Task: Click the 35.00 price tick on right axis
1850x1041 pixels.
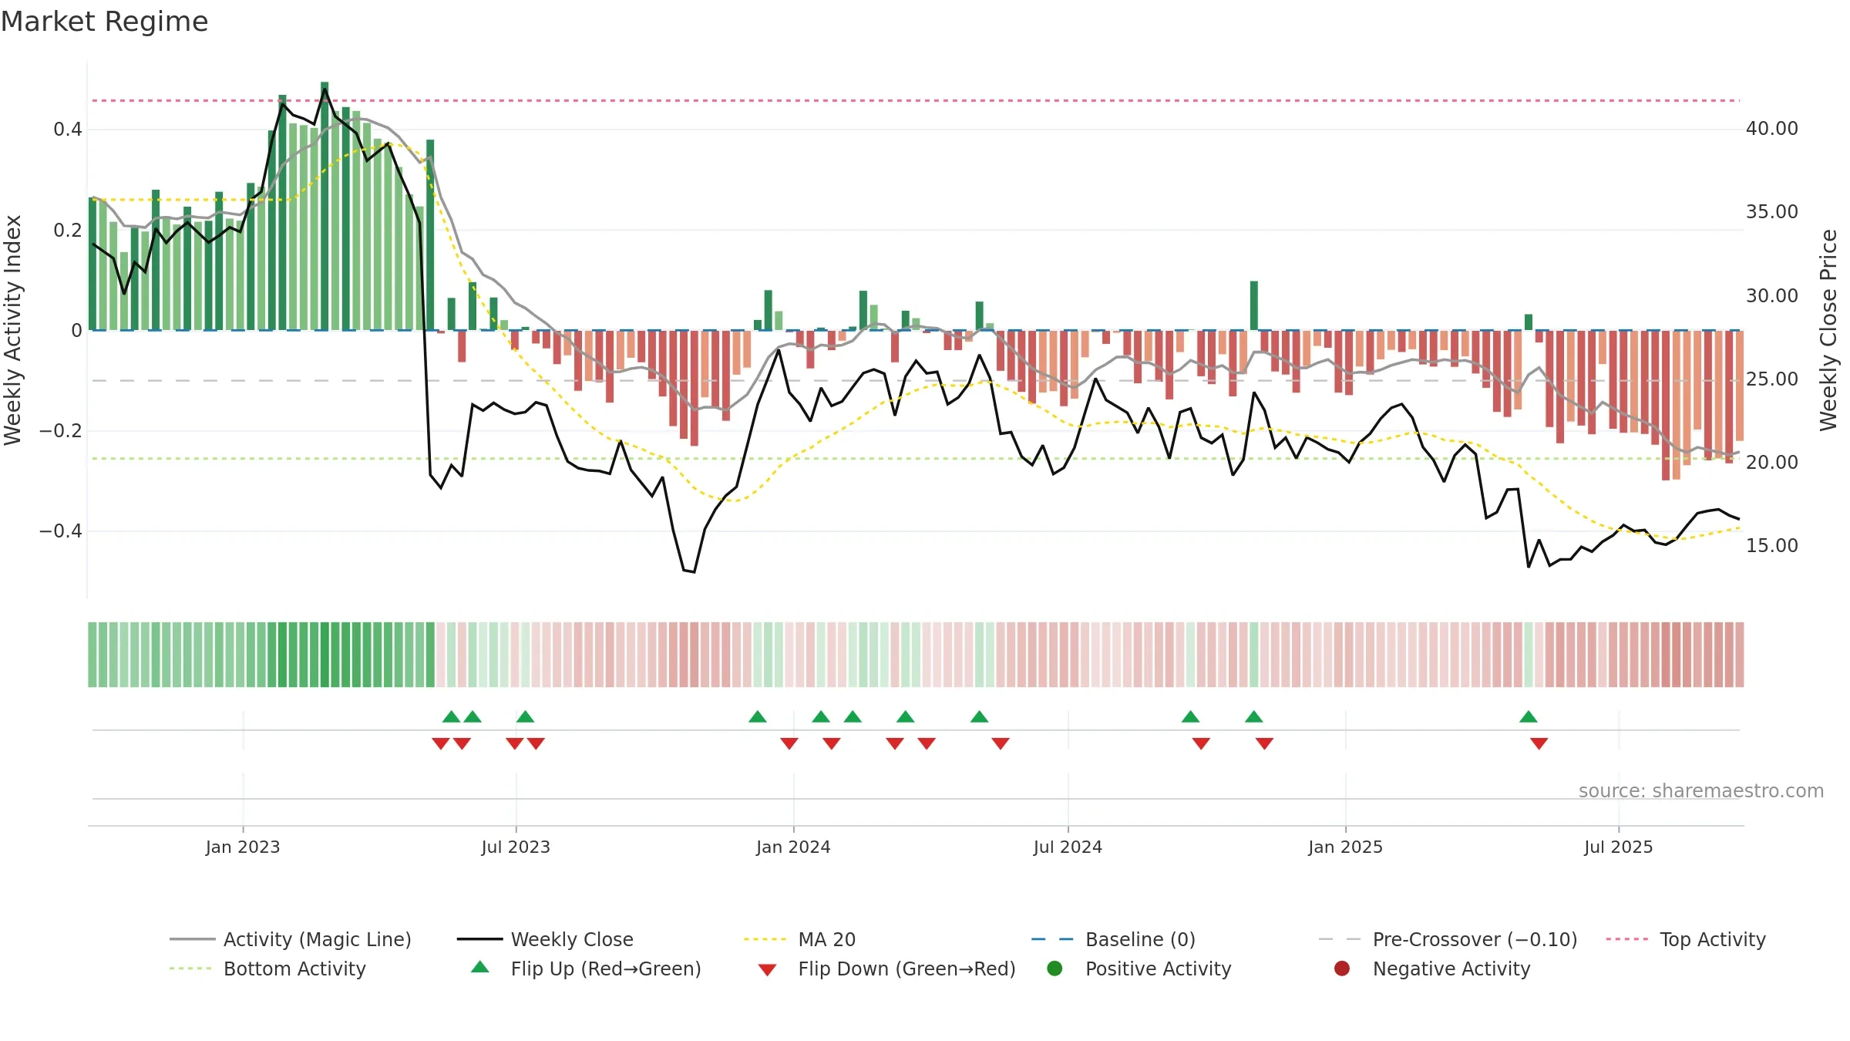Action: (1772, 211)
